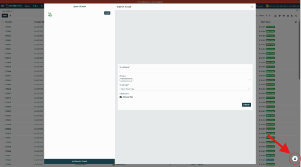Click the Choose files upload icon

point(120,97)
